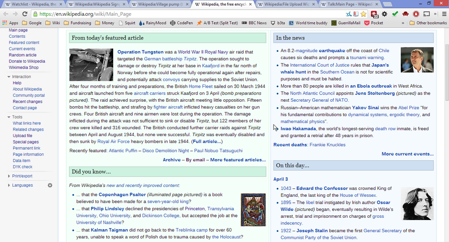This screenshot has width=449, height=242.
Task: Open the Squirt bookmark
Action: 127,23
